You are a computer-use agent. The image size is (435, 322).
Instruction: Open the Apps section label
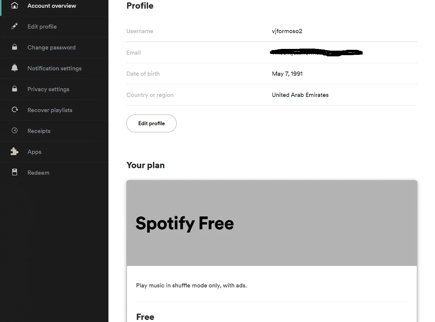34,152
